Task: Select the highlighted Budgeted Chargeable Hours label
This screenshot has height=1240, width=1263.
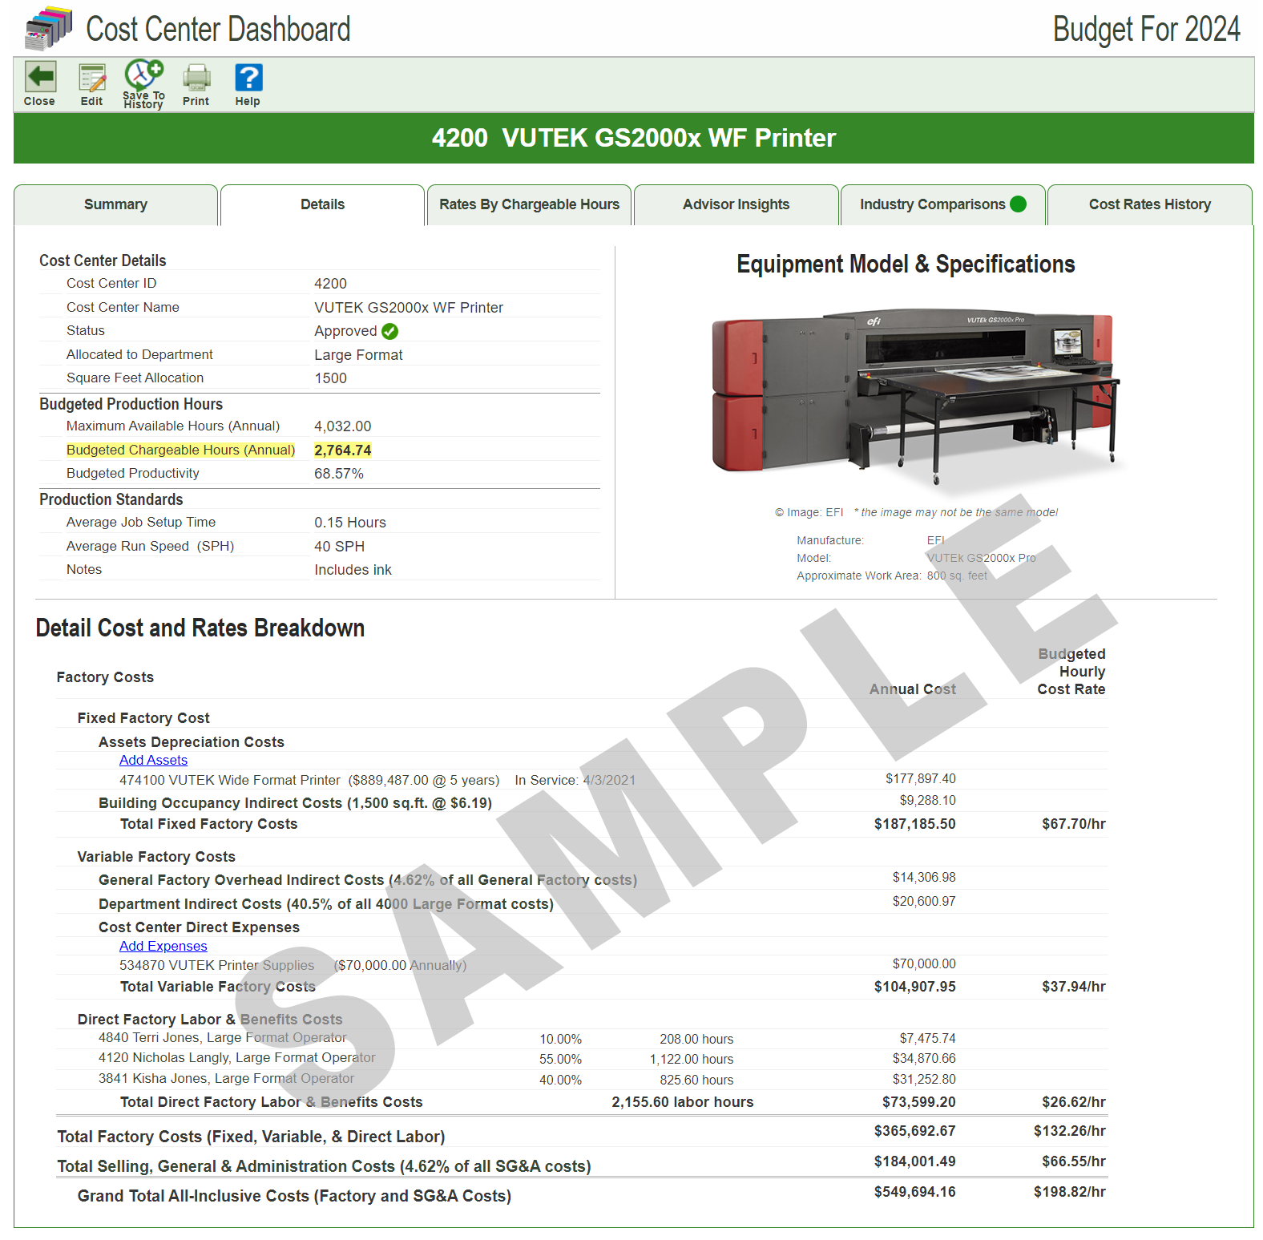Action: (x=180, y=450)
